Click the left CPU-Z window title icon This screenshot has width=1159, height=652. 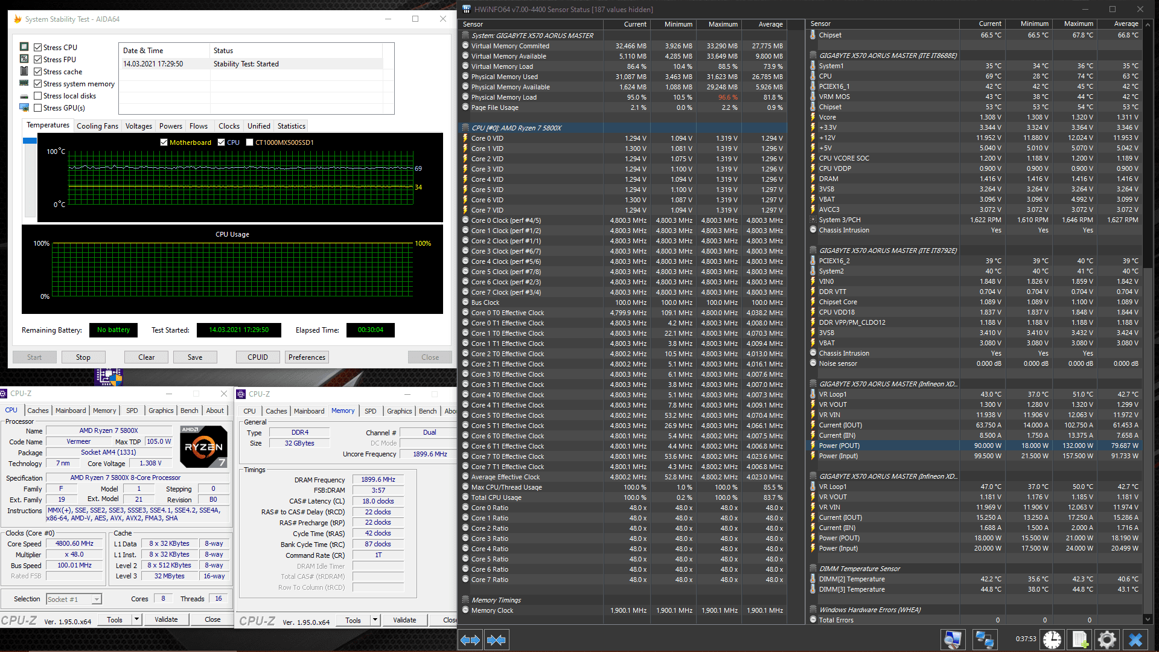[4, 394]
